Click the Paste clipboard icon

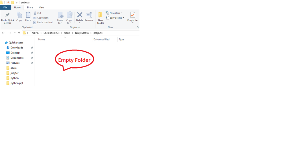[28, 15]
